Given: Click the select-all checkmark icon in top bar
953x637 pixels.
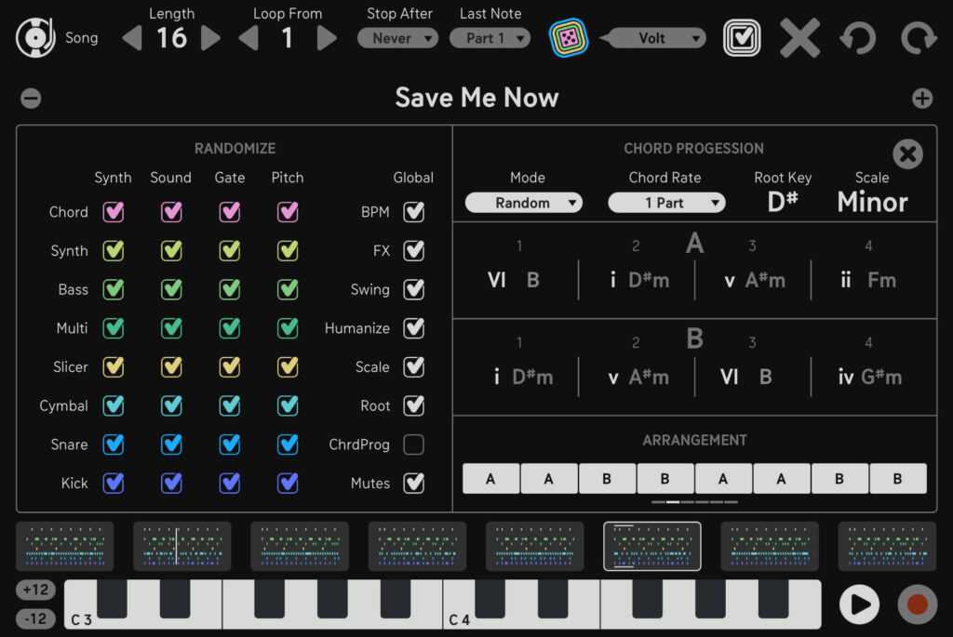Looking at the screenshot, I should tap(742, 38).
